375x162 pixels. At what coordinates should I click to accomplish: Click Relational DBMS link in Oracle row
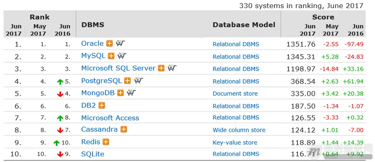click(x=236, y=44)
